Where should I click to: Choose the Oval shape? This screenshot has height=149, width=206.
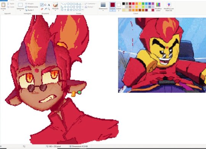(68, 4)
